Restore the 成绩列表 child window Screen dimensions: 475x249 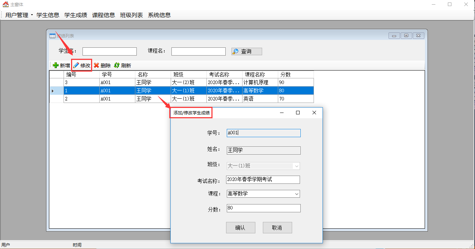click(406, 36)
